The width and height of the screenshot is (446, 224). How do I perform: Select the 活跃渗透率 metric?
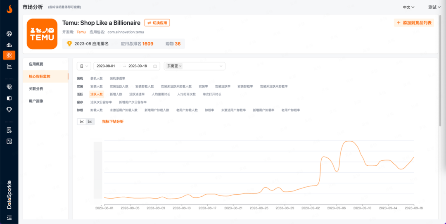[x=137, y=94]
